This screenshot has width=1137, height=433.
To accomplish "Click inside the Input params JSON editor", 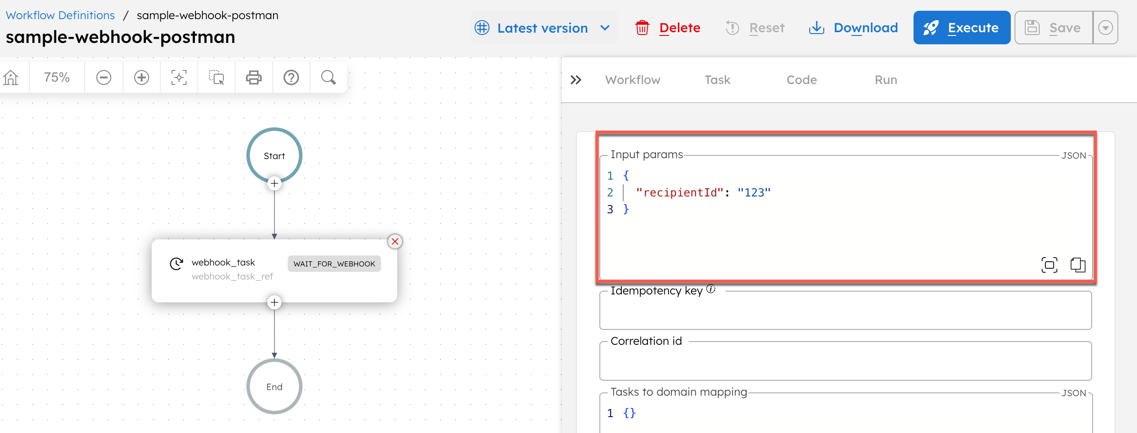I will pyautogui.click(x=845, y=217).
